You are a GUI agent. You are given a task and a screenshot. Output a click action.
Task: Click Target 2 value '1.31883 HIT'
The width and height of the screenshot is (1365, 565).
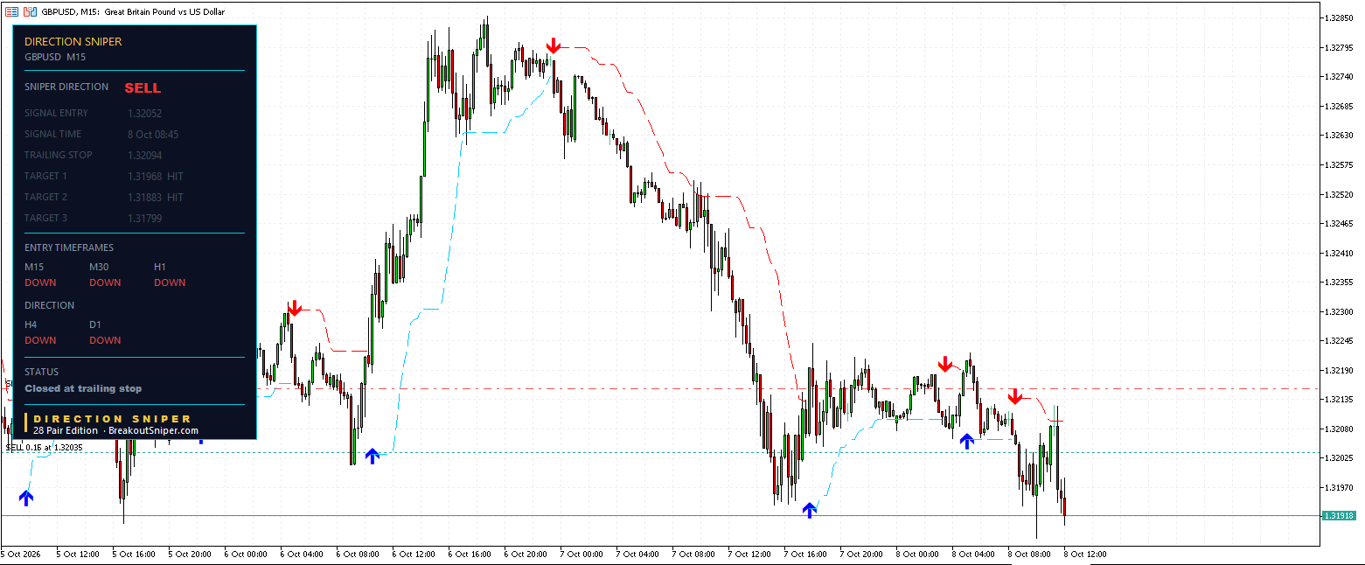[x=156, y=197]
